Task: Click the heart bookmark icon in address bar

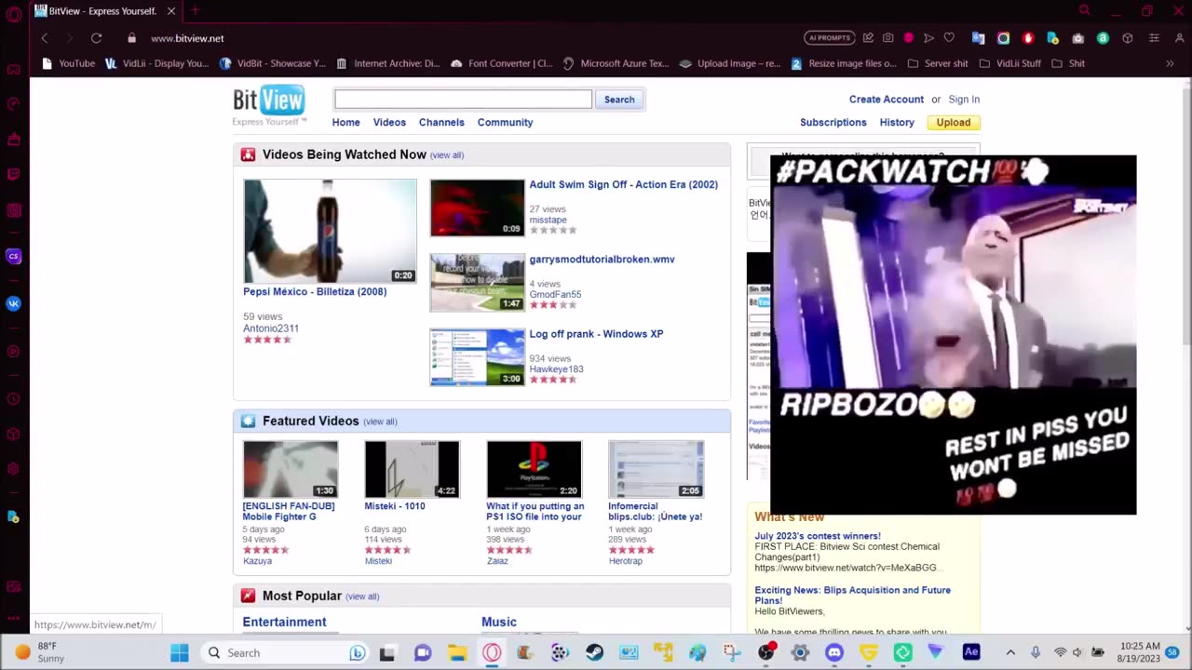Action: tap(949, 38)
